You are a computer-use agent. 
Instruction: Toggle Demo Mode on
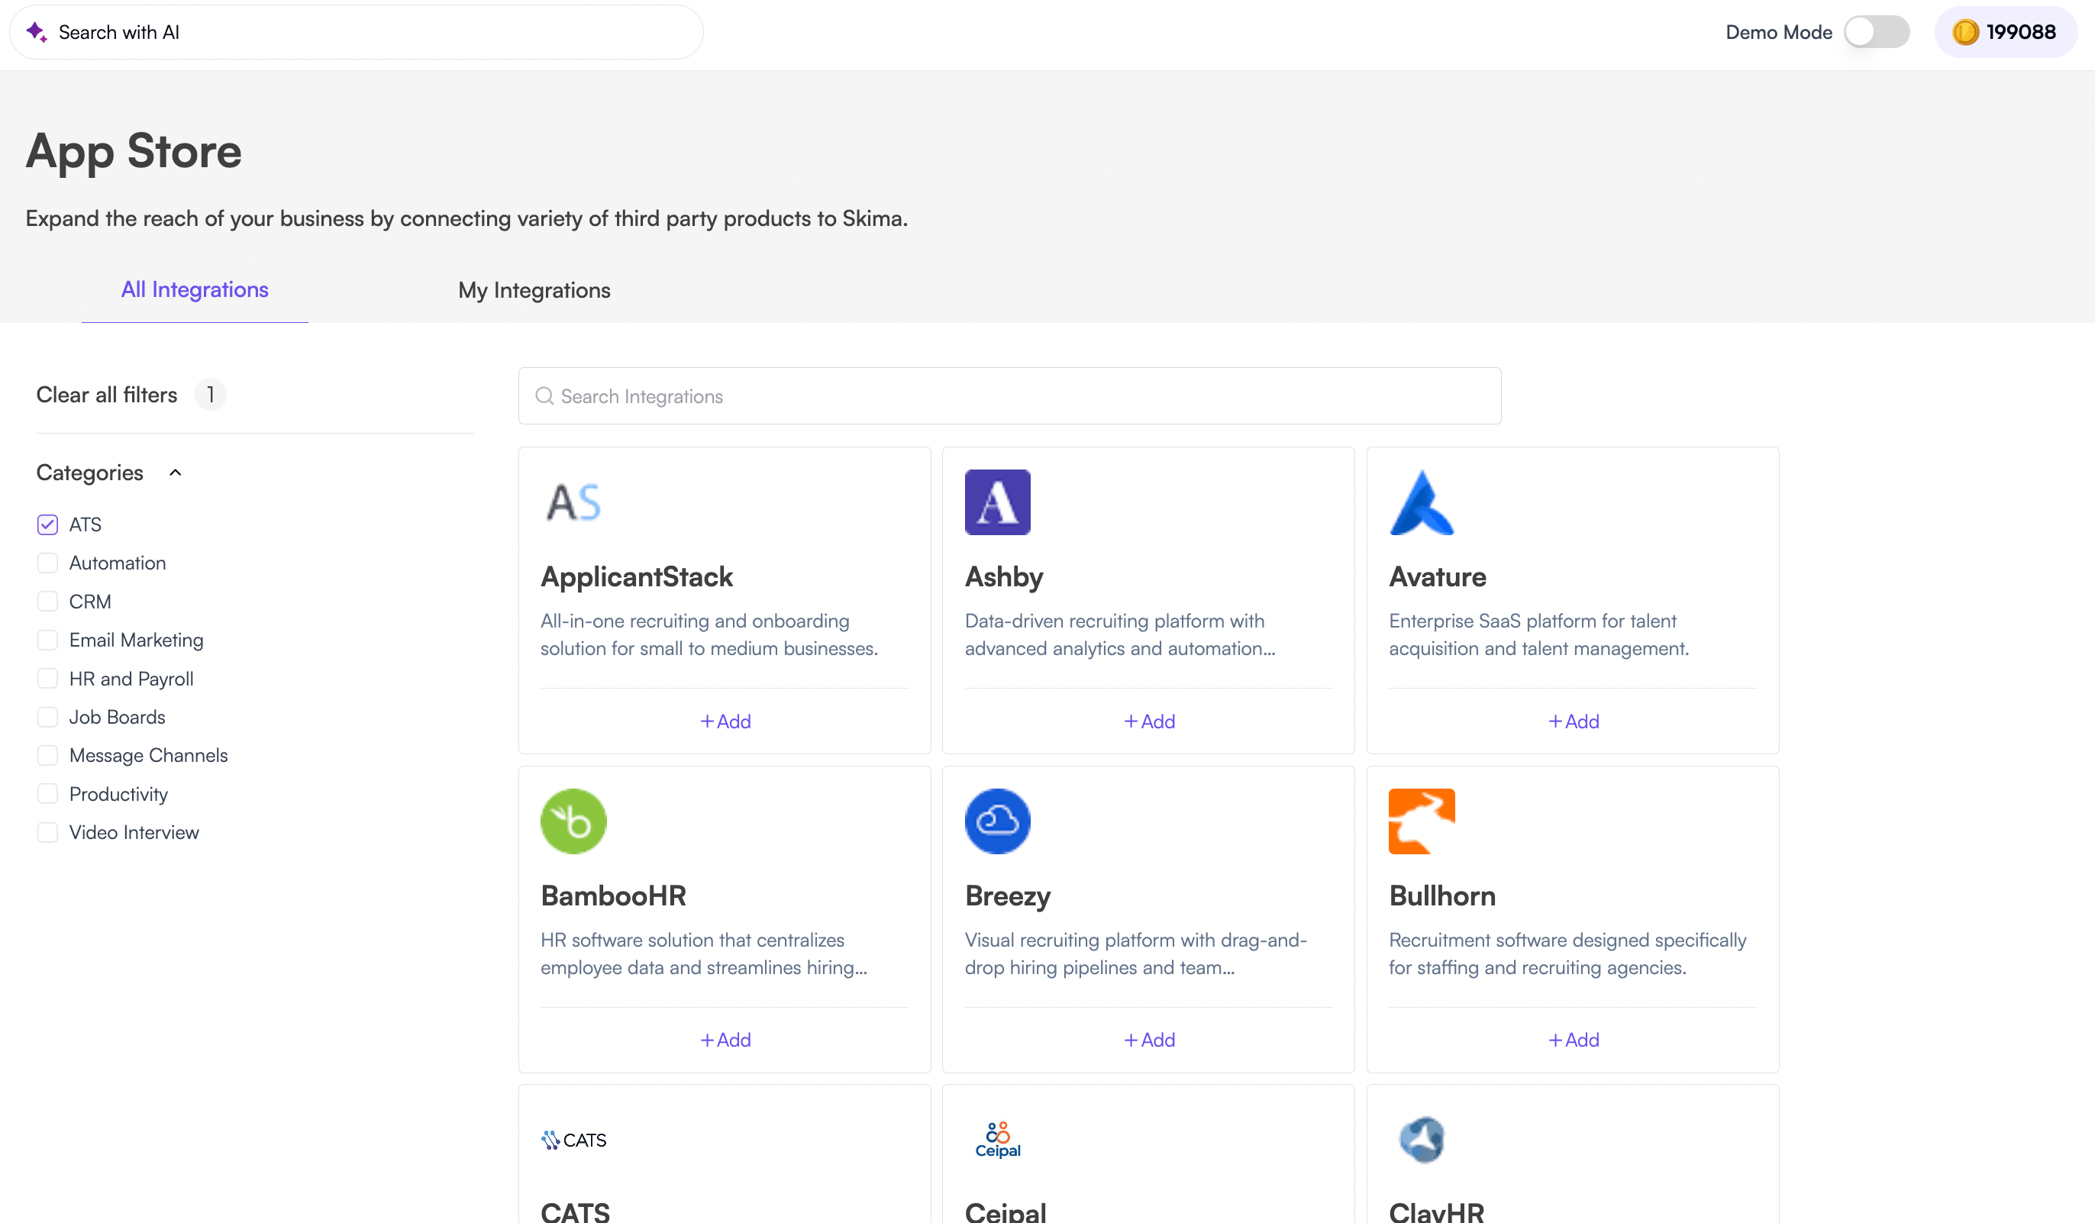coord(1878,31)
